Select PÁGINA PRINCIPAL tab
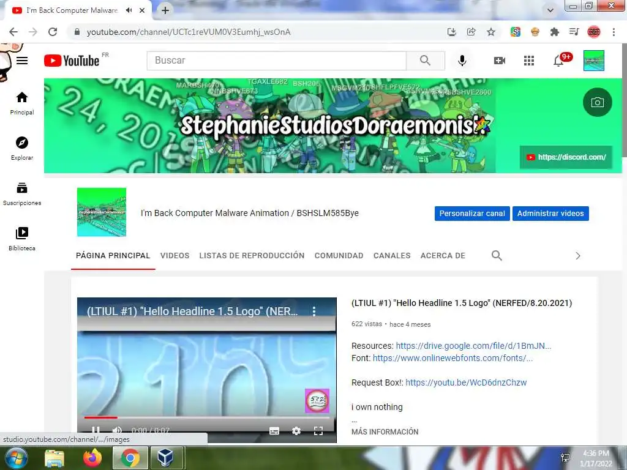The image size is (627, 470). pos(113,255)
